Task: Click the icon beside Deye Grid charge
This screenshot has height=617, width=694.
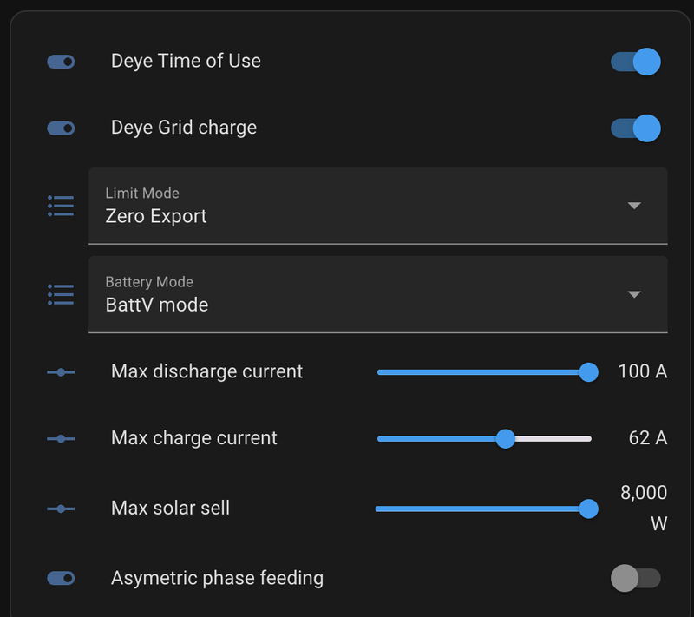Action: tap(61, 128)
